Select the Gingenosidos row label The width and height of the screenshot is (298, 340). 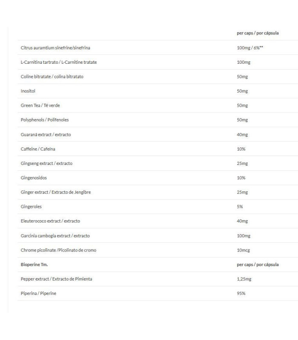[x=34, y=178]
